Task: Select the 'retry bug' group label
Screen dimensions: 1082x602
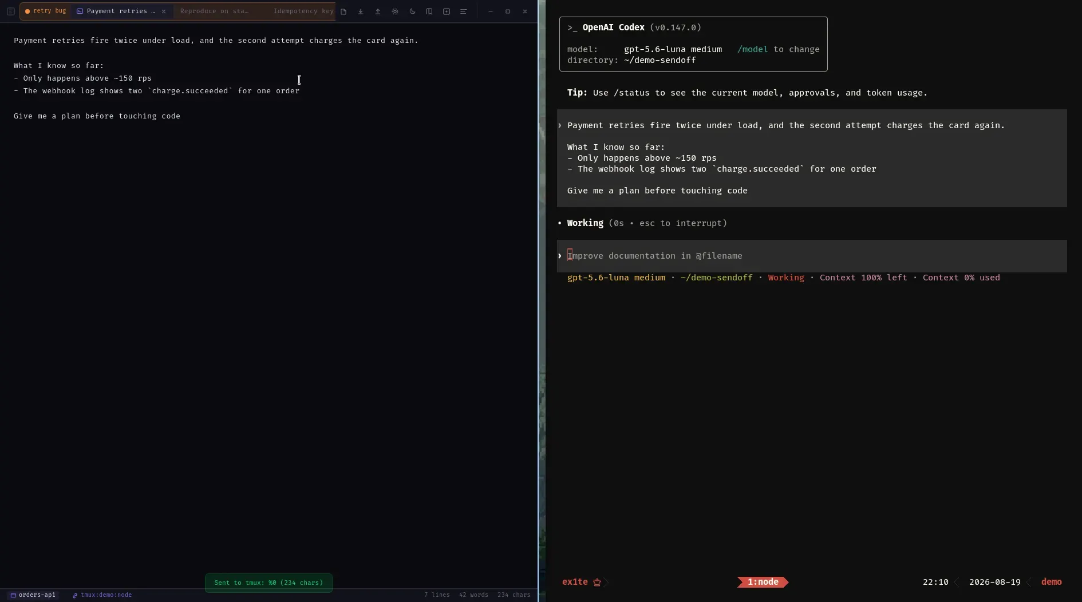Action: tap(46, 11)
